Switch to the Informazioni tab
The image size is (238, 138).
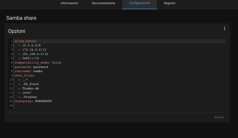(x=69, y=3)
